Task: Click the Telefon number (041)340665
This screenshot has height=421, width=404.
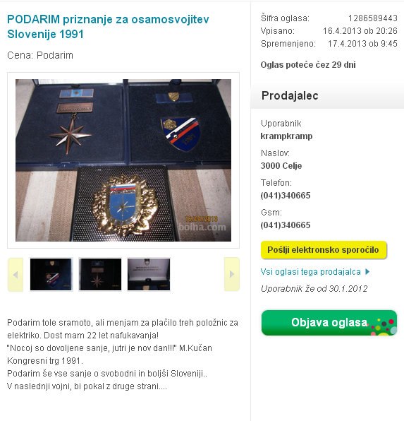Action: [286, 195]
